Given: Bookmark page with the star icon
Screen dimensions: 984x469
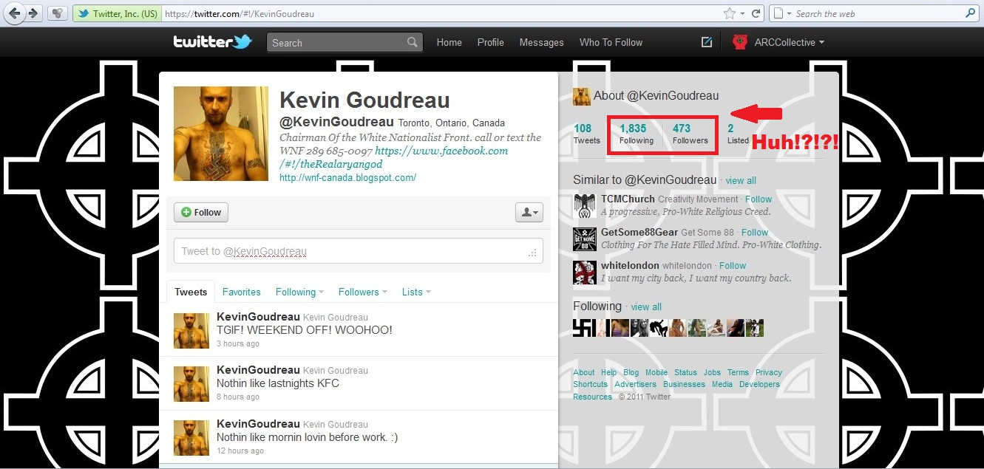Looking at the screenshot, I should click(x=729, y=13).
